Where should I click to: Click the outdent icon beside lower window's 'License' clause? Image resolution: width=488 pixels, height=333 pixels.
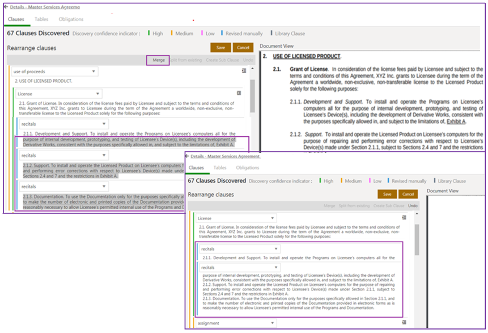[x=404, y=217]
